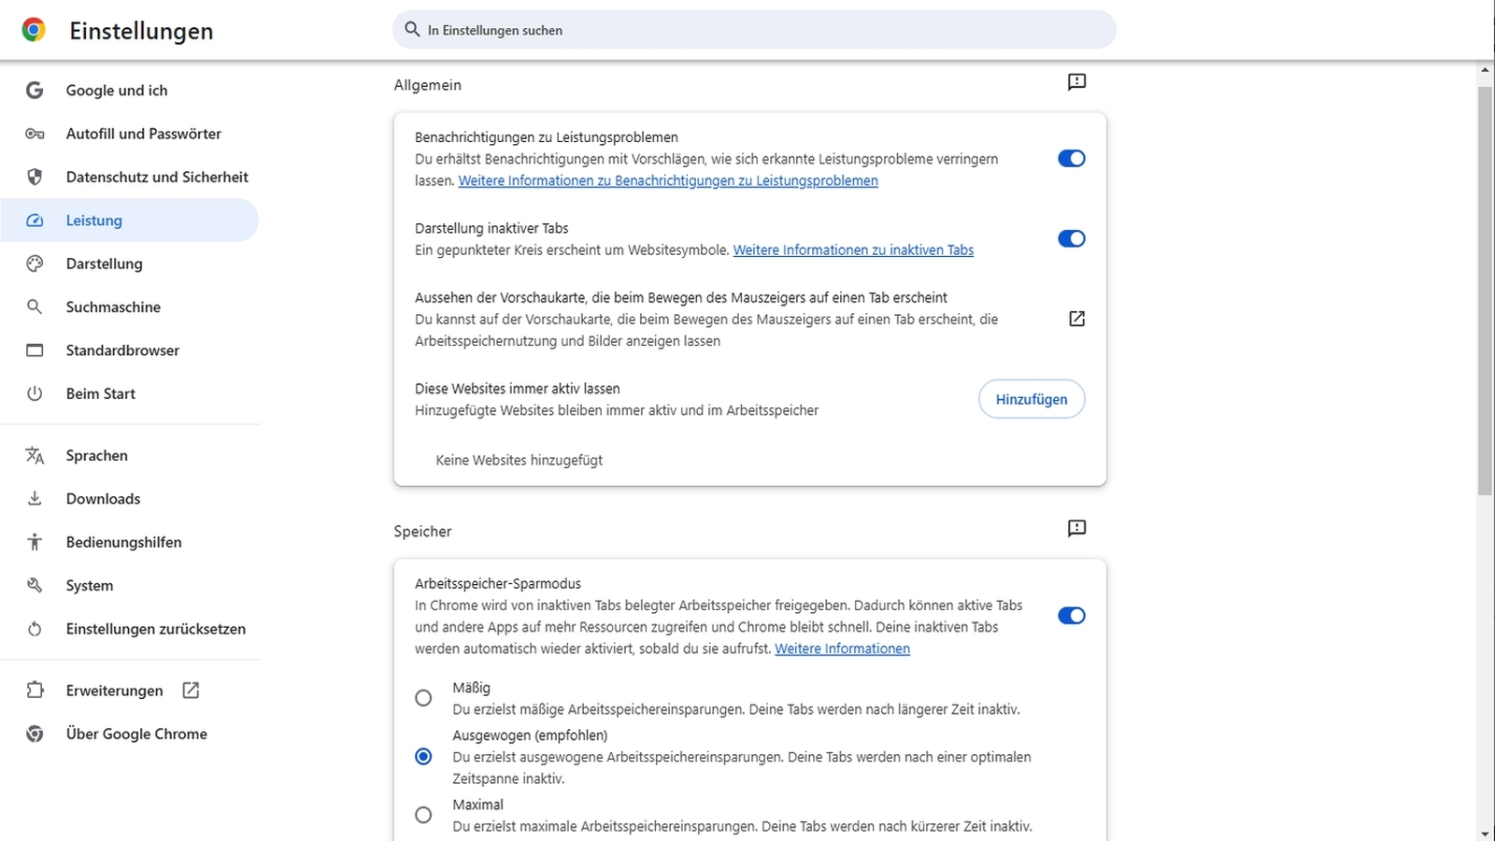The width and height of the screenshot is (1495, 841).
Task: Open Einstellungen zurücksetzen page
Action: coord(130,629)
